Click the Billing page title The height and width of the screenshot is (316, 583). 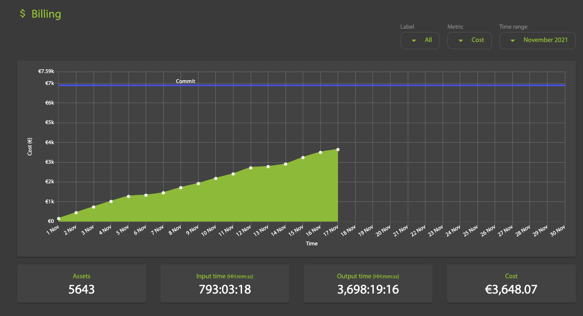point(46,14)
